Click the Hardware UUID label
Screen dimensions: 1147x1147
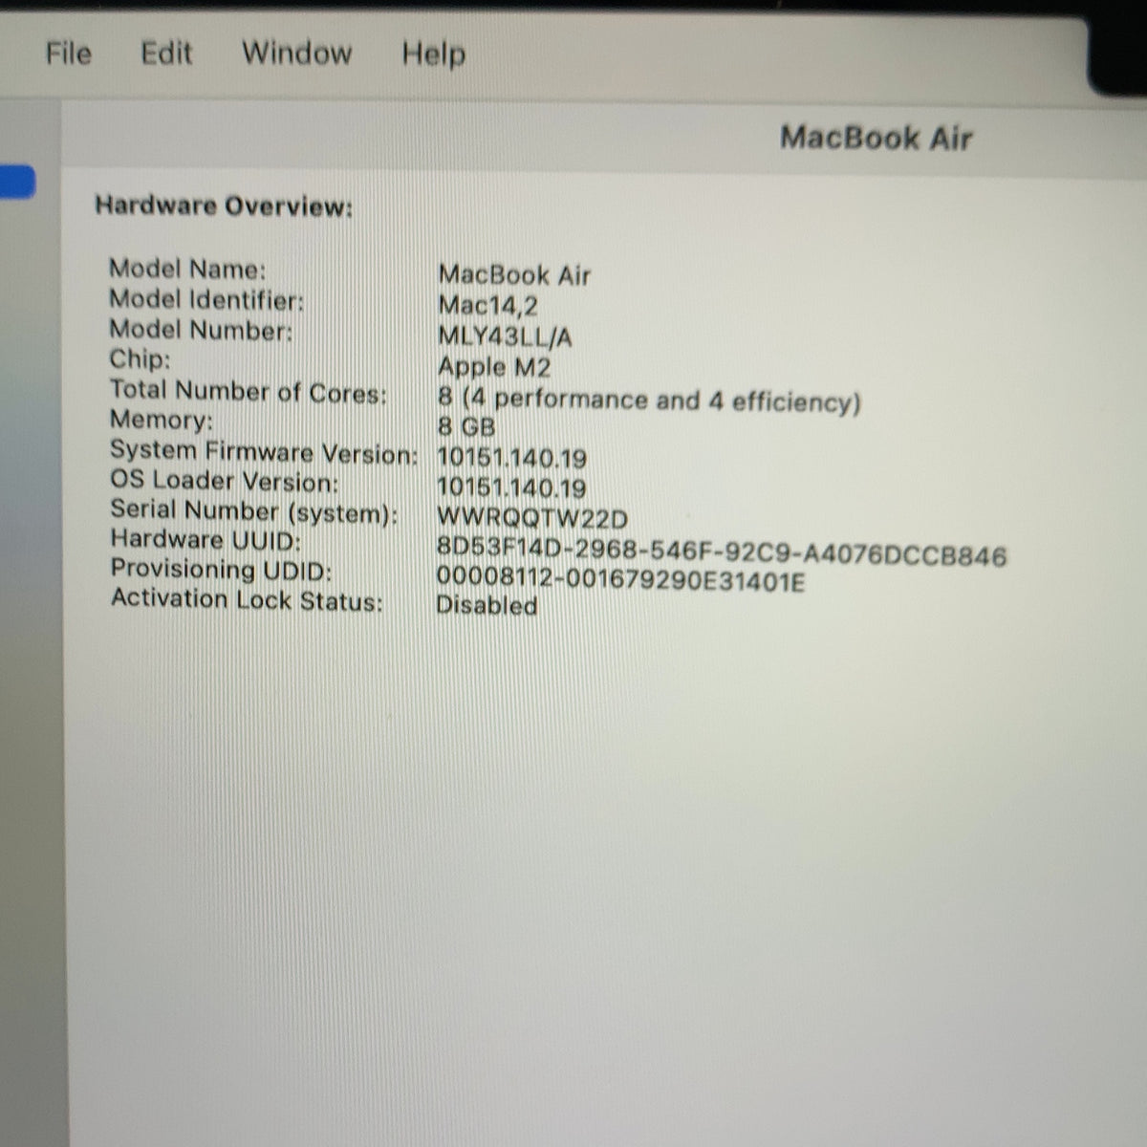pos(206,540)
